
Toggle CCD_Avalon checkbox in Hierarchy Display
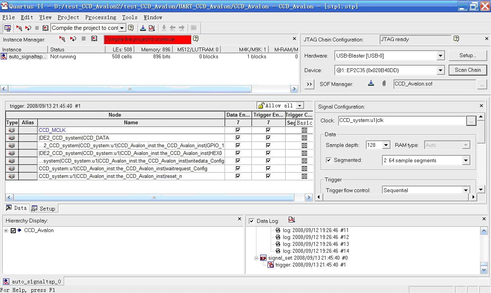[x=13, y=230]
